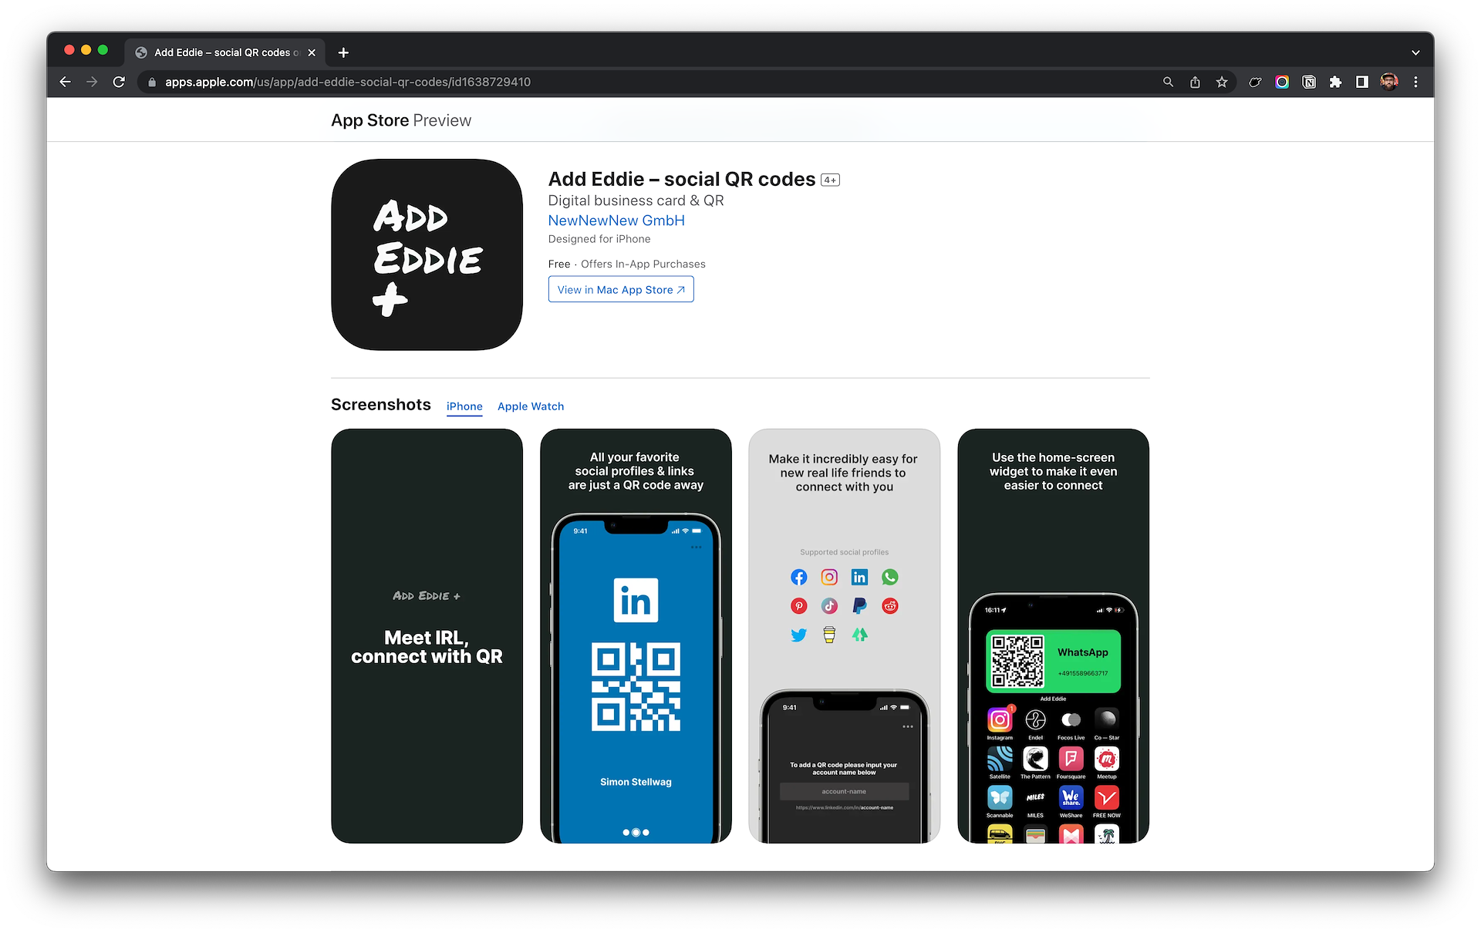Reload the current page
The height and width of the screenshot is (933, 1481).
point(119,82)
